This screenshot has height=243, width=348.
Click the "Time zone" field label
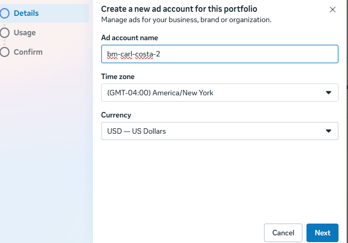pyautogui.click(x=118, y=77)
